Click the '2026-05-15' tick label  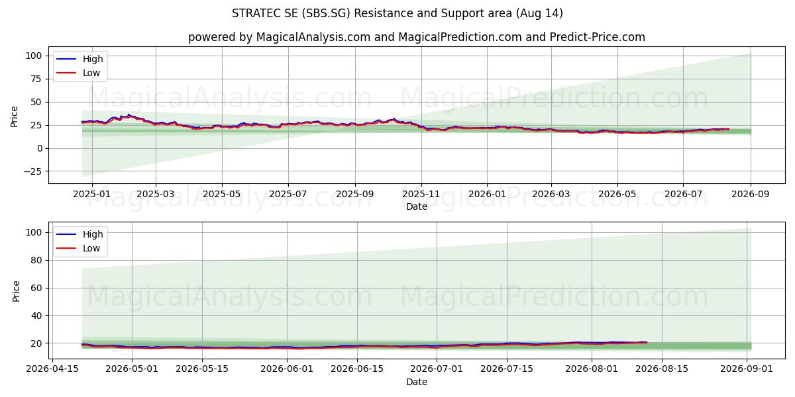coord(202,369)
